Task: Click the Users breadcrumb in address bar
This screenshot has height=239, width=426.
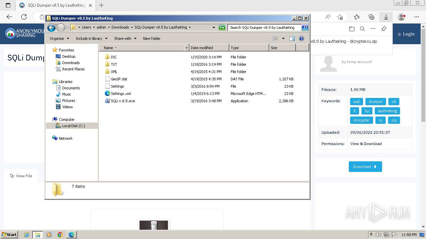Action: click(x=86, y=28)
